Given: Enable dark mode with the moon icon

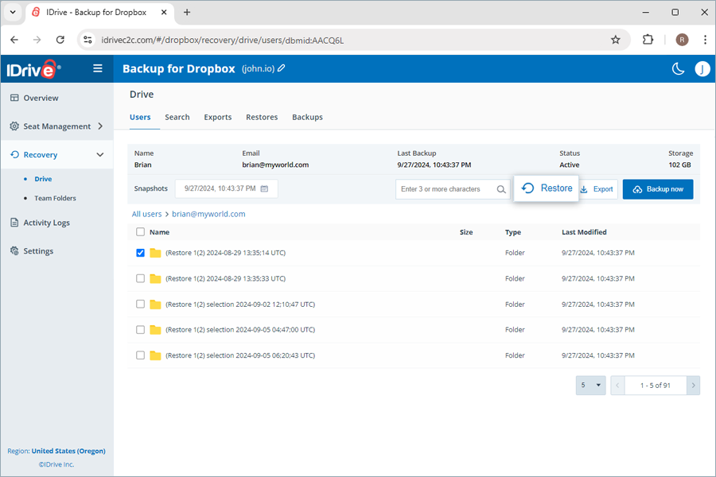Looking at the screenshot, I should pyautogui.click(x=678, y=69).
